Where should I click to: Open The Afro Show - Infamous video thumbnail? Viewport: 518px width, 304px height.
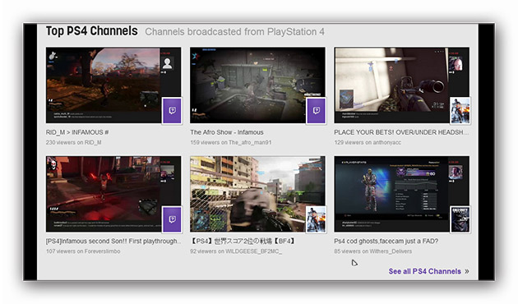pos(257,85)
